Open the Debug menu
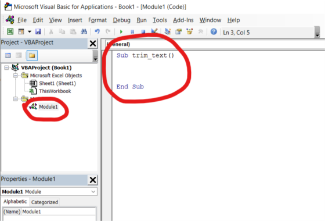325x221 pixels. [122, 20]
